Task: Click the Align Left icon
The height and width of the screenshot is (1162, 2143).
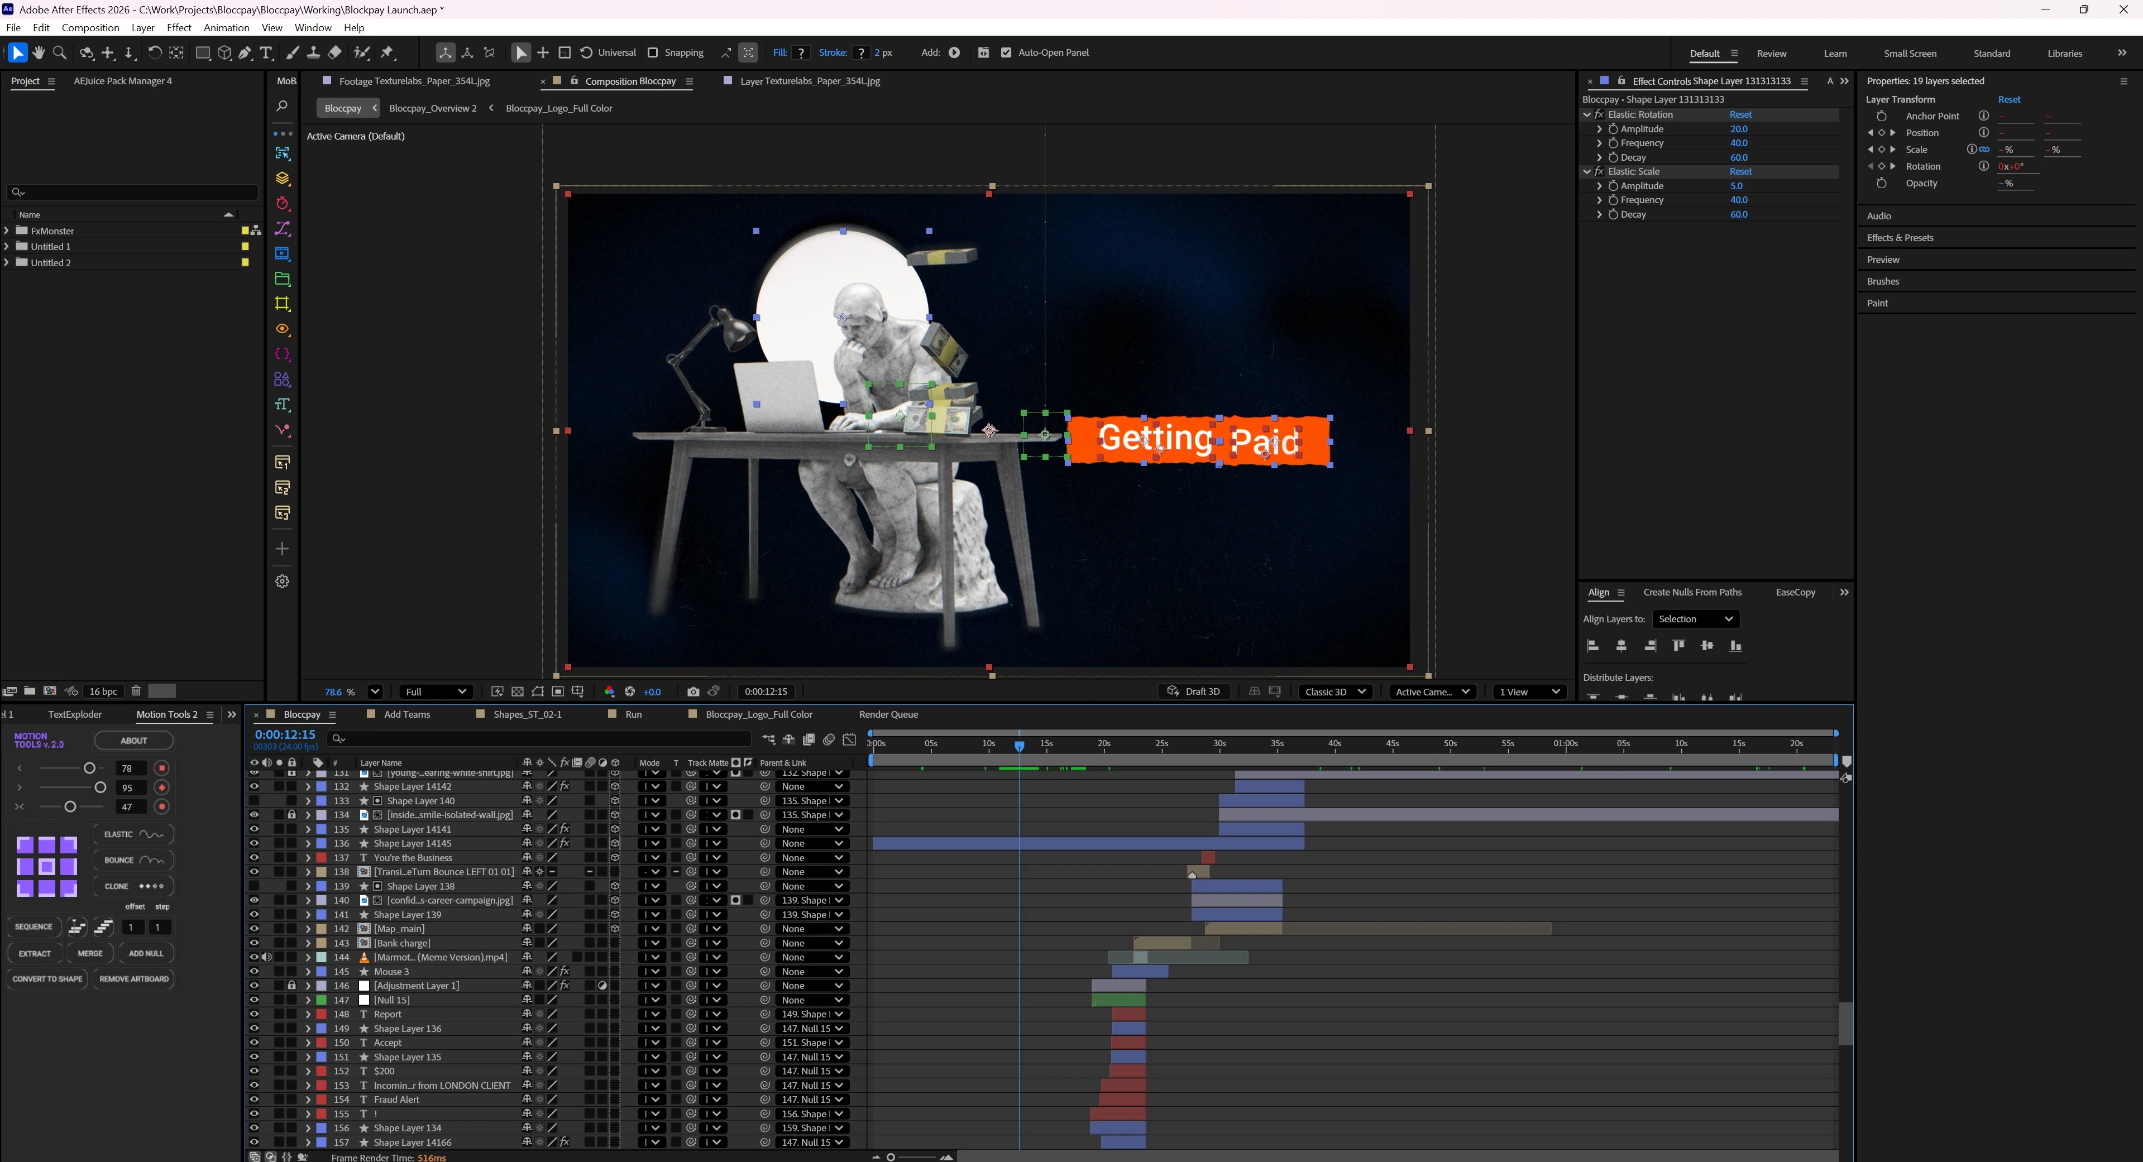Action: (1593, 646)
